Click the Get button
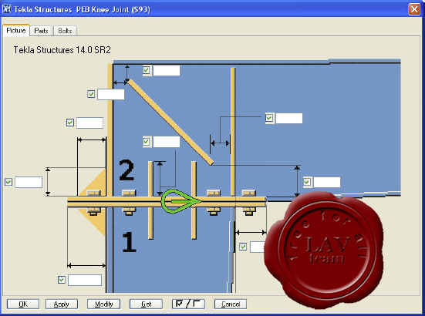 click(x=146, y=304)
